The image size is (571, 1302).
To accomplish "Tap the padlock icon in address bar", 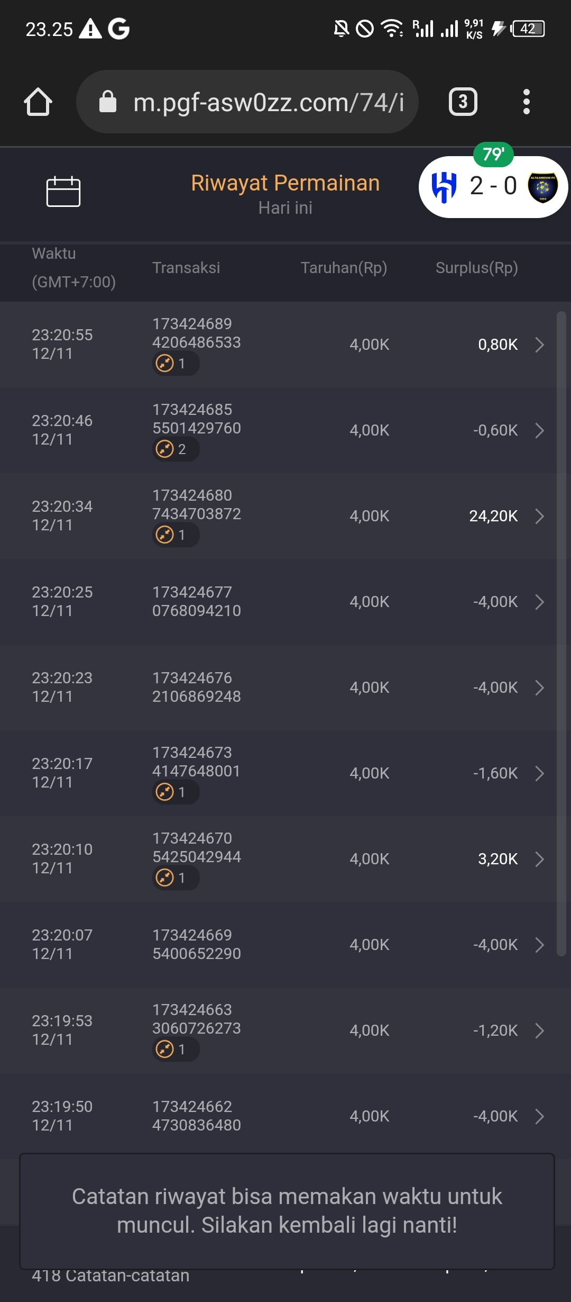I will (x=108, y=102).
